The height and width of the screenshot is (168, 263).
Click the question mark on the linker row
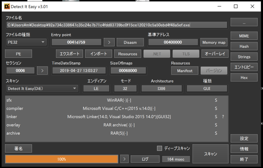(223, 117)
